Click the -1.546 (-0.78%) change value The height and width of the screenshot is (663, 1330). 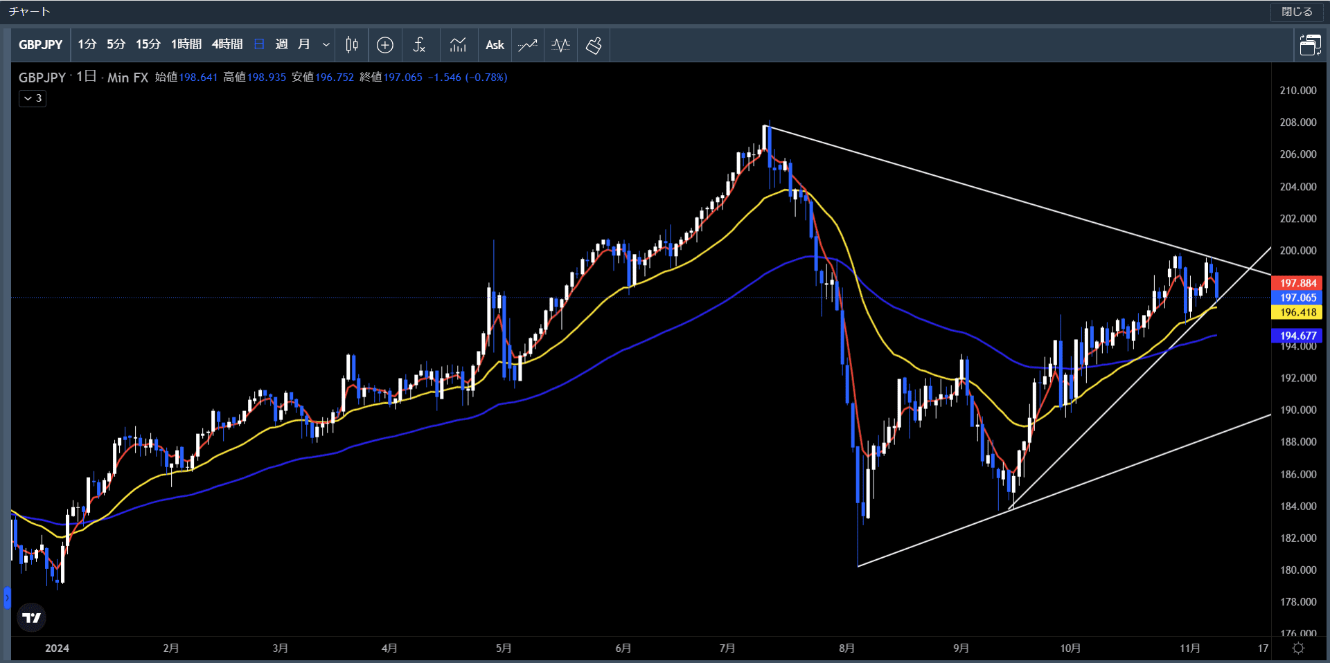[468, 78]
